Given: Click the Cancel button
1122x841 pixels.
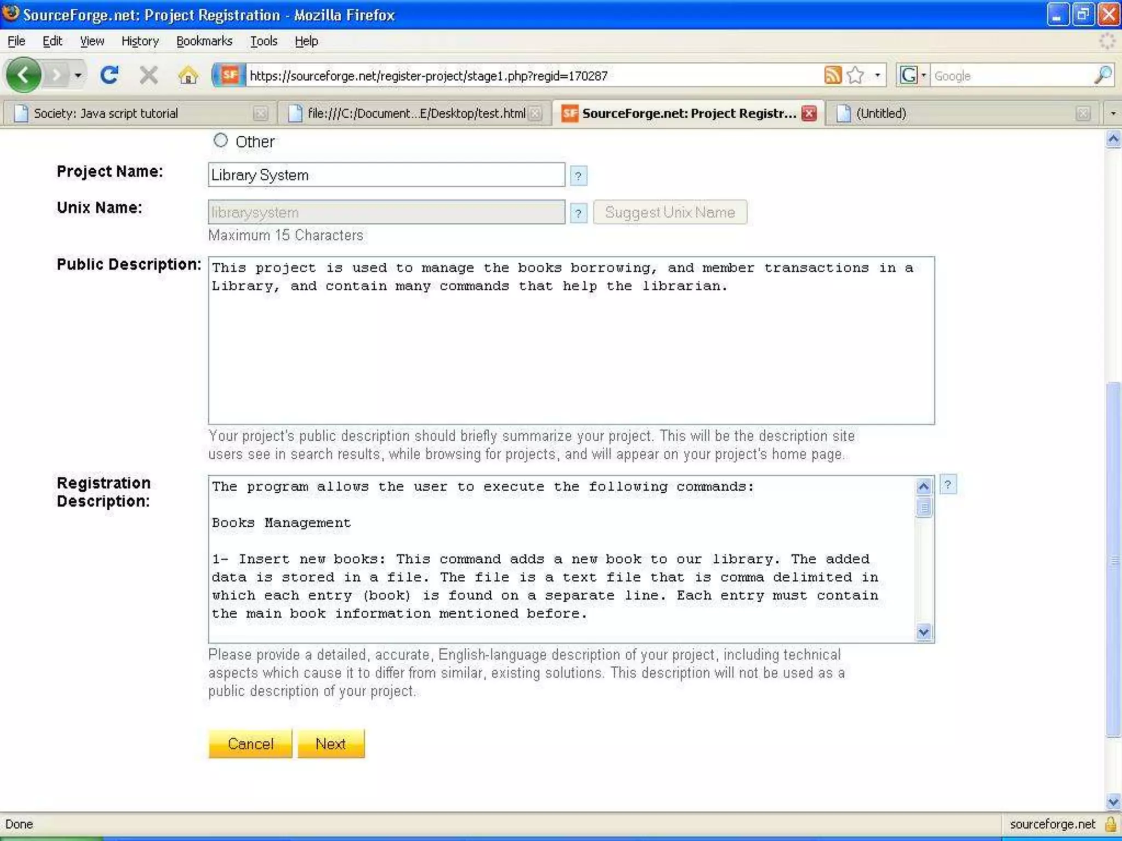Looking at the screenshot, I should (x=250, y=744).
